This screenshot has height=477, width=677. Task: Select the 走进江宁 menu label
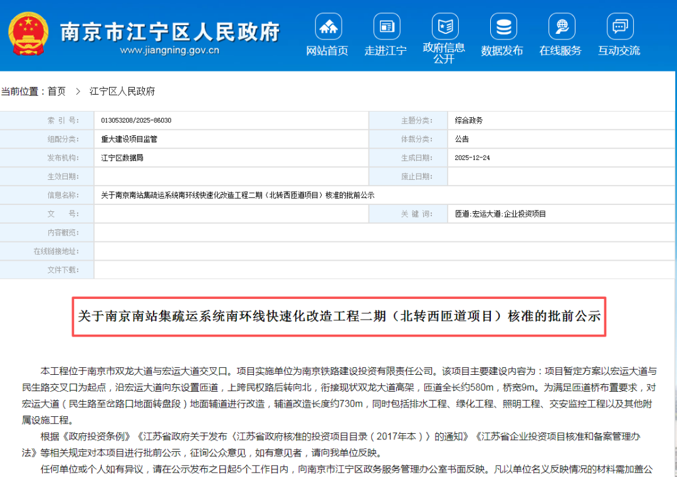tap(385, 51)
